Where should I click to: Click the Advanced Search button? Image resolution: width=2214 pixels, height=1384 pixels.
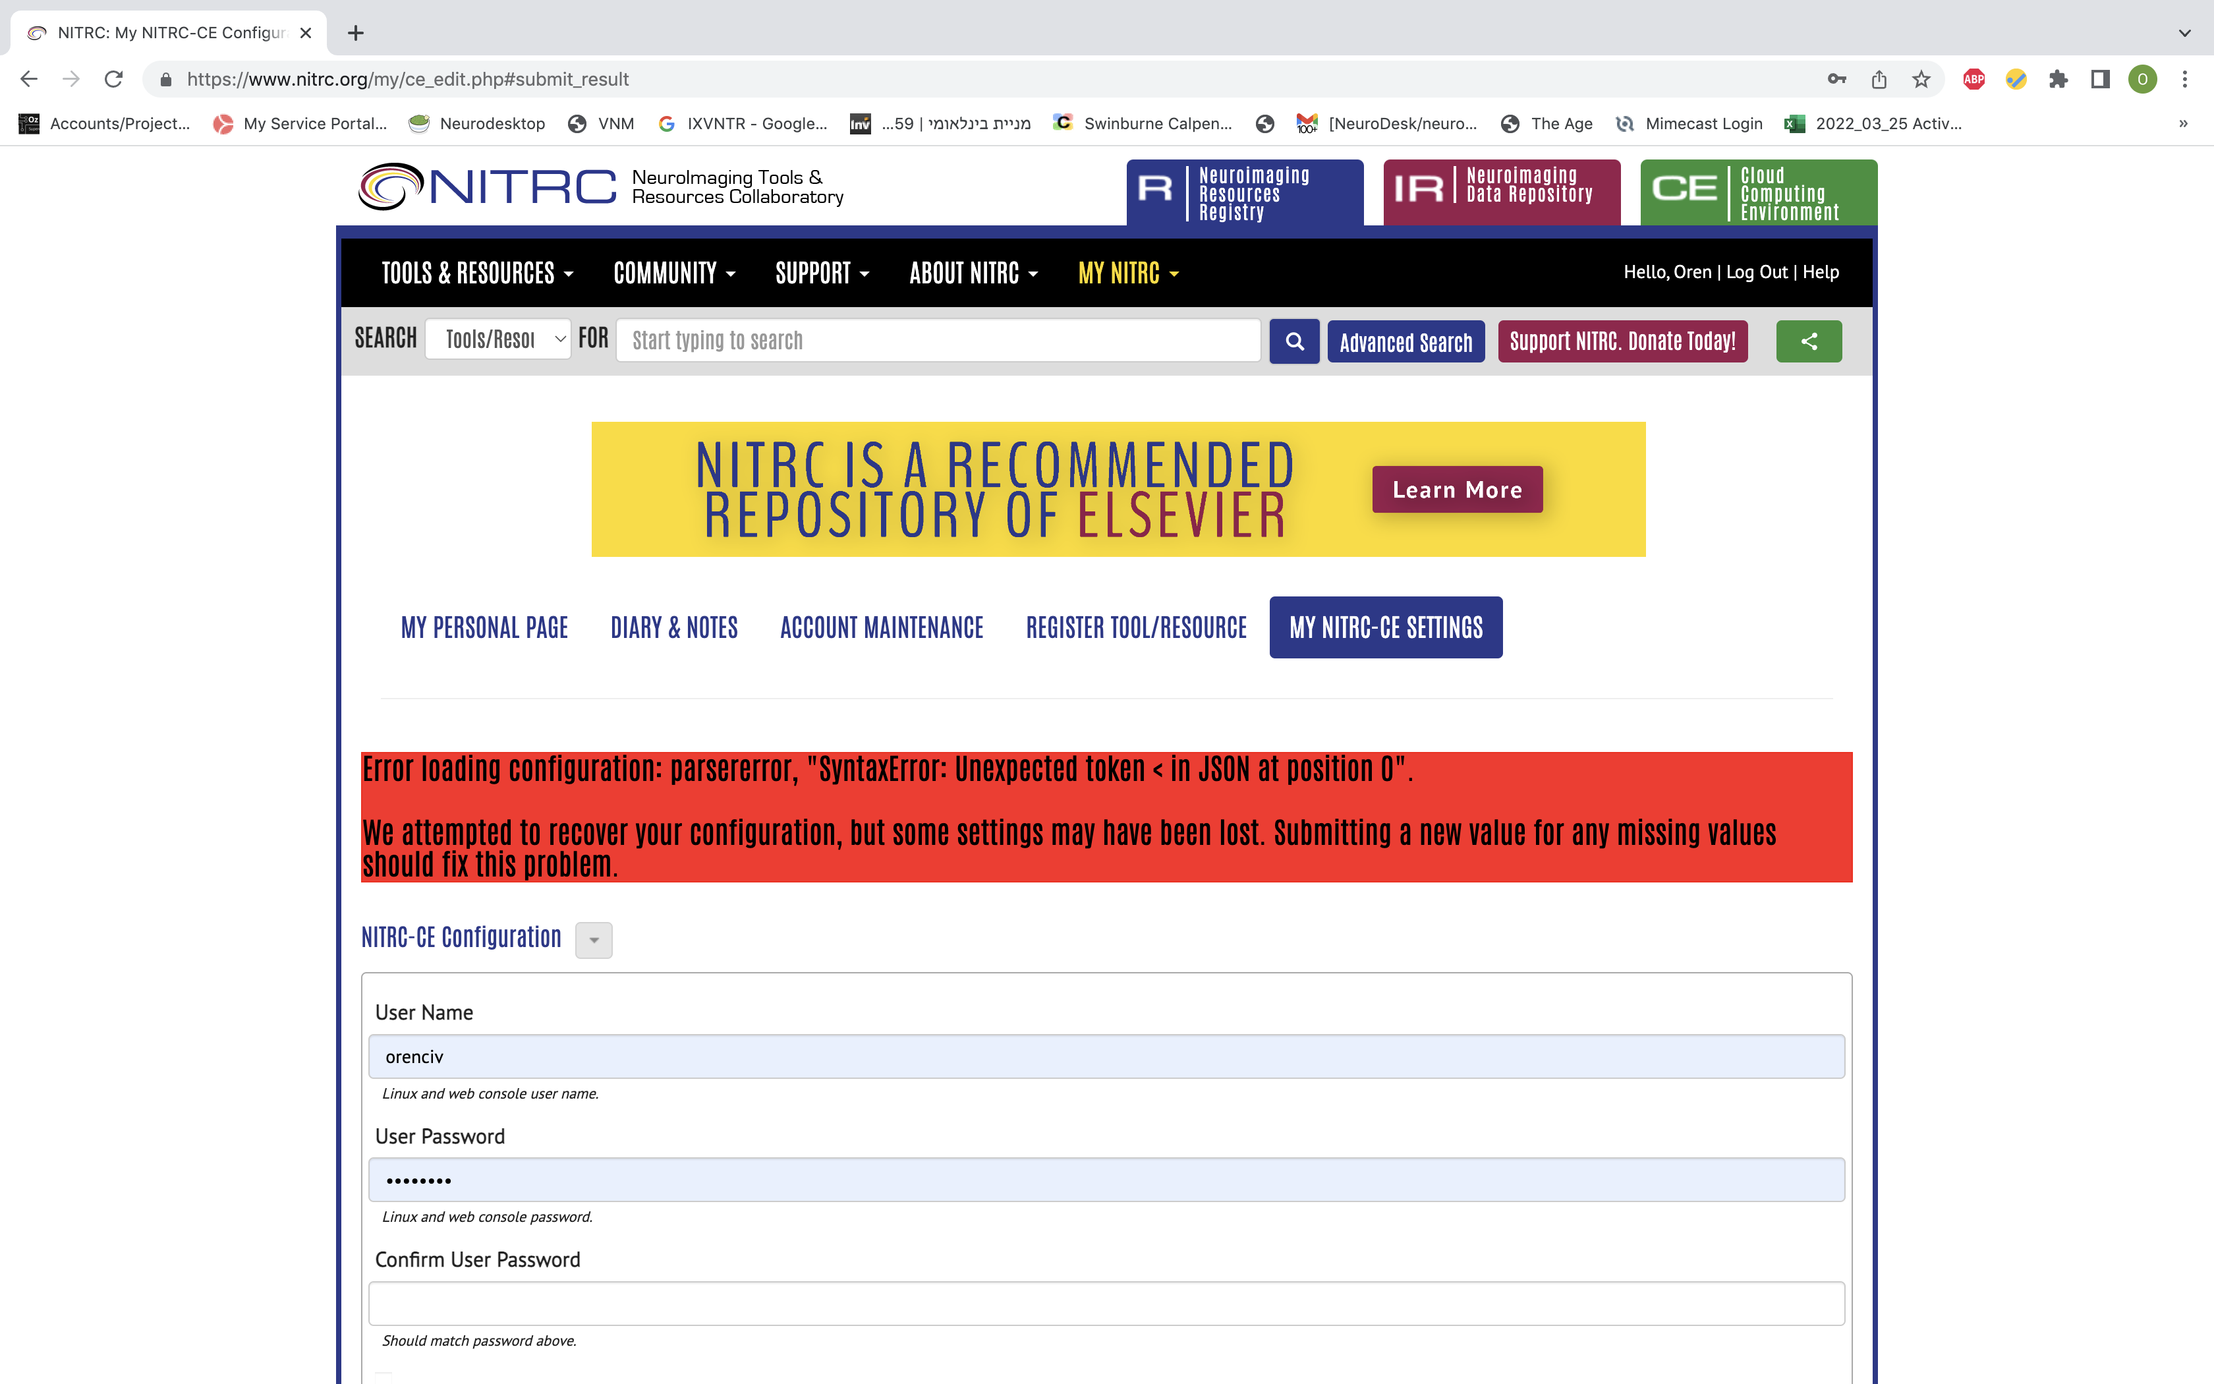1406,341
